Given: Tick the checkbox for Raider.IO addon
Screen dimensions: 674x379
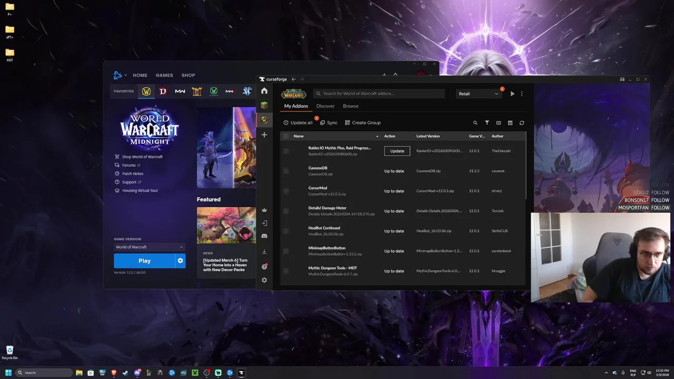Looking at the screenshot, I should pyautogui.click(x=286, y=151).
